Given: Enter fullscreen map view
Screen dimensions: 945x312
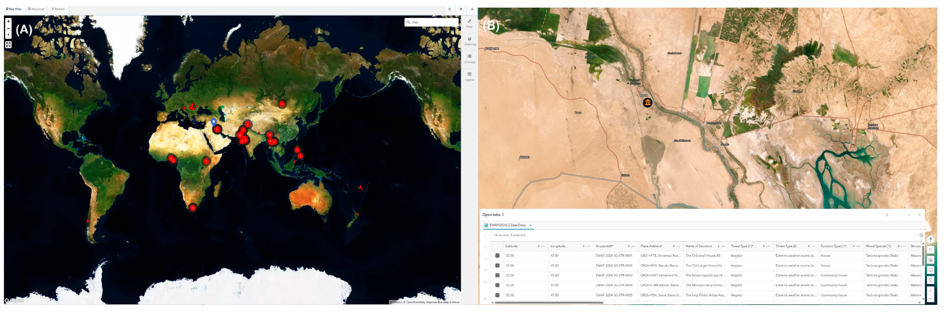Looking at the screenshot, I should [x=8, y=44].
